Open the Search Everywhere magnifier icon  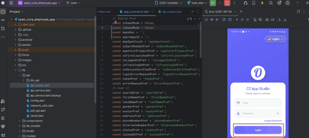coord(271,3)
